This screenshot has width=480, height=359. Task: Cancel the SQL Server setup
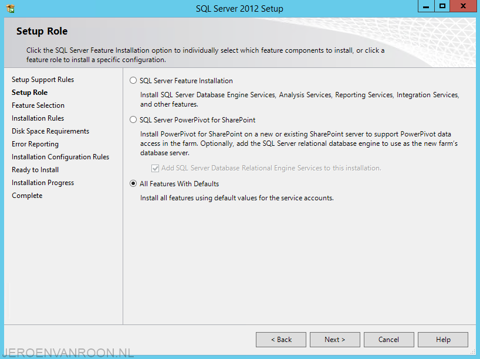[x=389, y=340]
